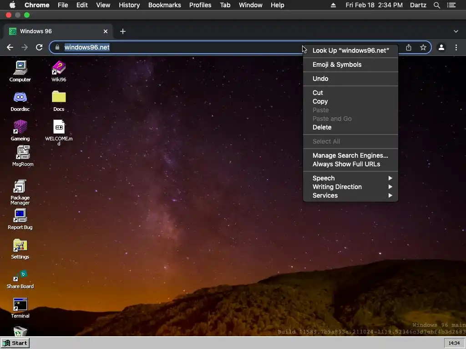Open the Apple menu
Screen dimensions: 466x349
12,5
